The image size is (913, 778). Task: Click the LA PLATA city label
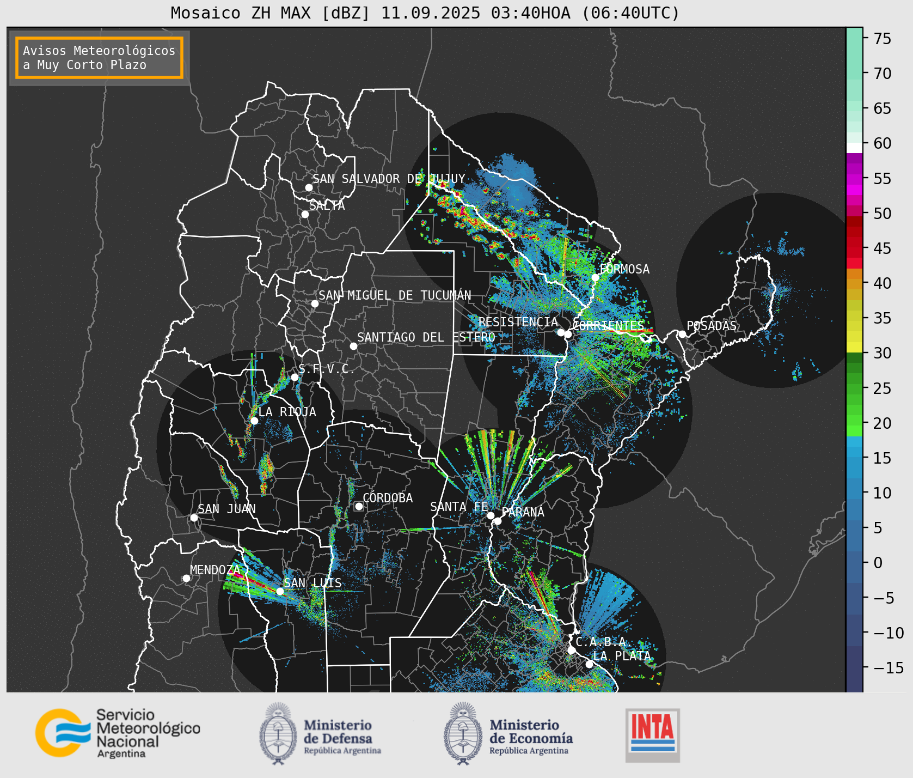pyautogui.click(x=622, y=656)
